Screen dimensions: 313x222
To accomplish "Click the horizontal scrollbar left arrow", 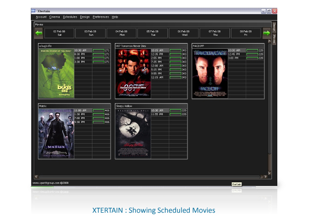I will (36, 176).
